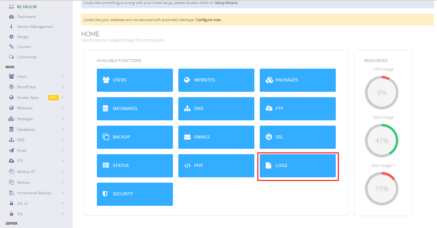Image resolution: width=437 pixels, height=228 pixels.
Task: Click the shield icon on SECURITY tile
Action: point(105,194)
